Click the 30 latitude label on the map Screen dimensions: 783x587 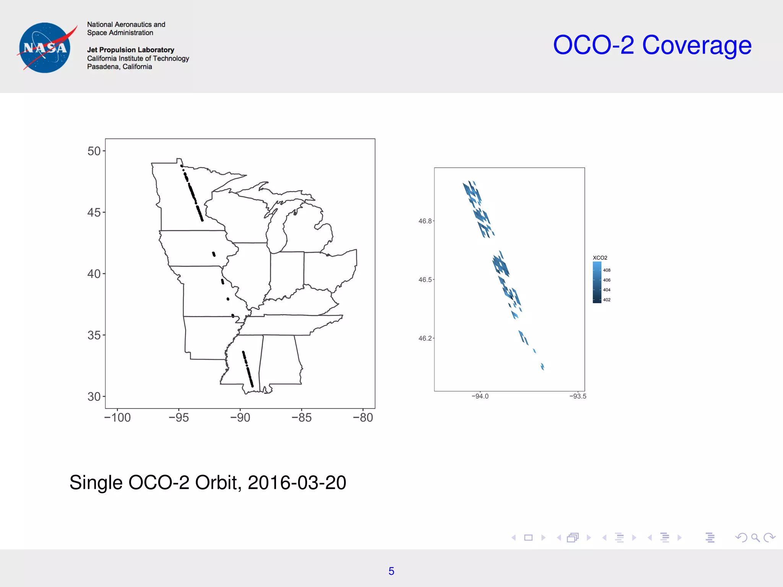click(94, 397)
